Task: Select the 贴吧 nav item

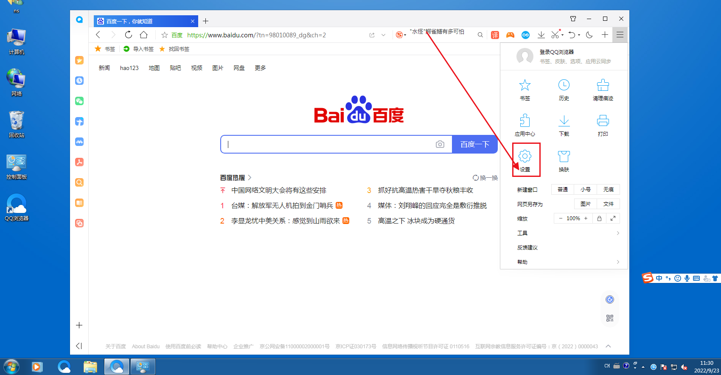Action: [175, 68]
